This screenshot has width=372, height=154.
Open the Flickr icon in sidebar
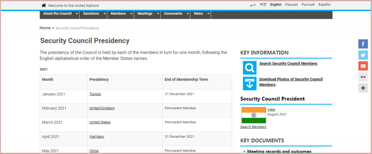pos(363,77)
